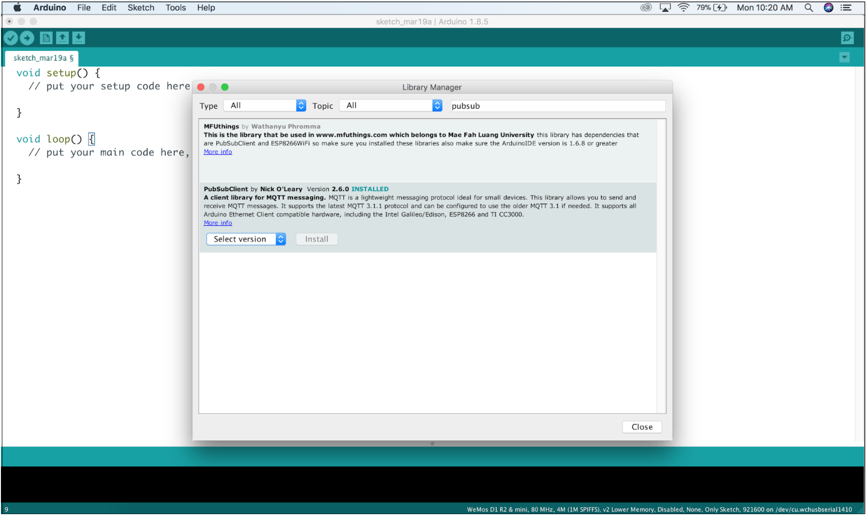The height and width of the screenshot is (516, 868).
Task: Click line number 9 in status bar
Action: (x=6, y=510)
